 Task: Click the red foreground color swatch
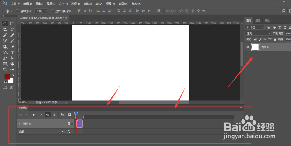pos(7,76)
